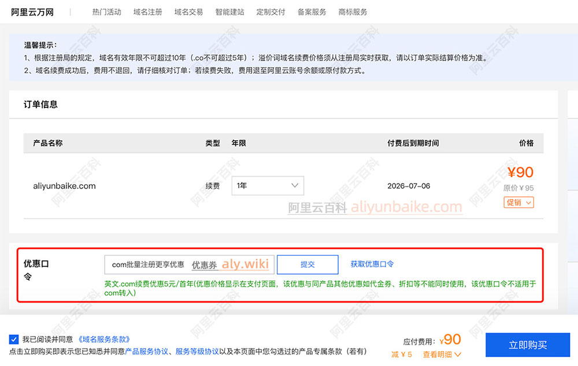Select 域名交易 in the navigation bar
The height and width of the screenshot is (366, 578).
[x=188, y=12]
